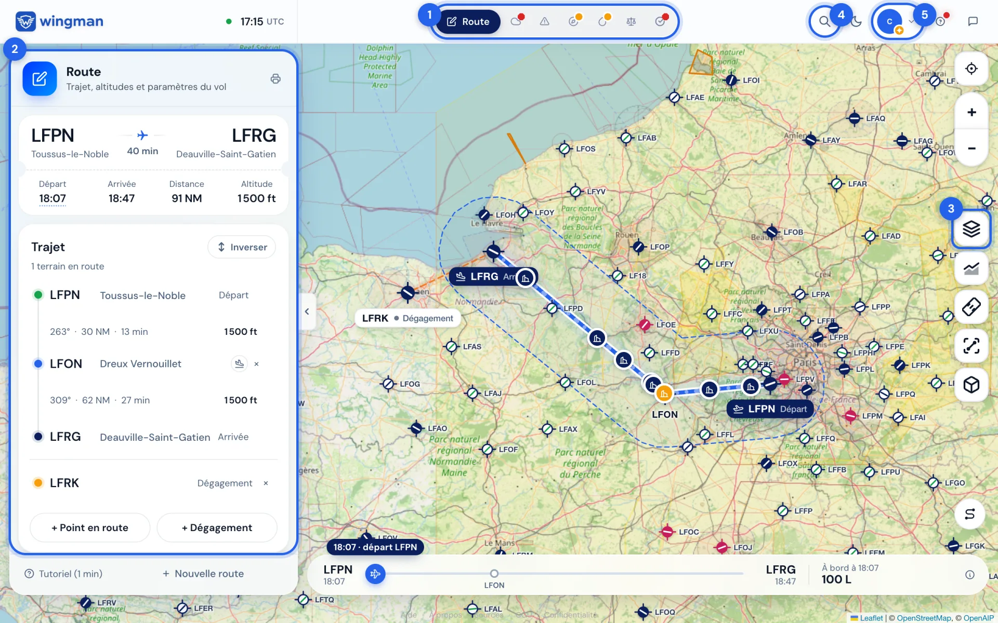Toggle dark mode moon icon
Screen dimensions: 998x623
[857, 22]
